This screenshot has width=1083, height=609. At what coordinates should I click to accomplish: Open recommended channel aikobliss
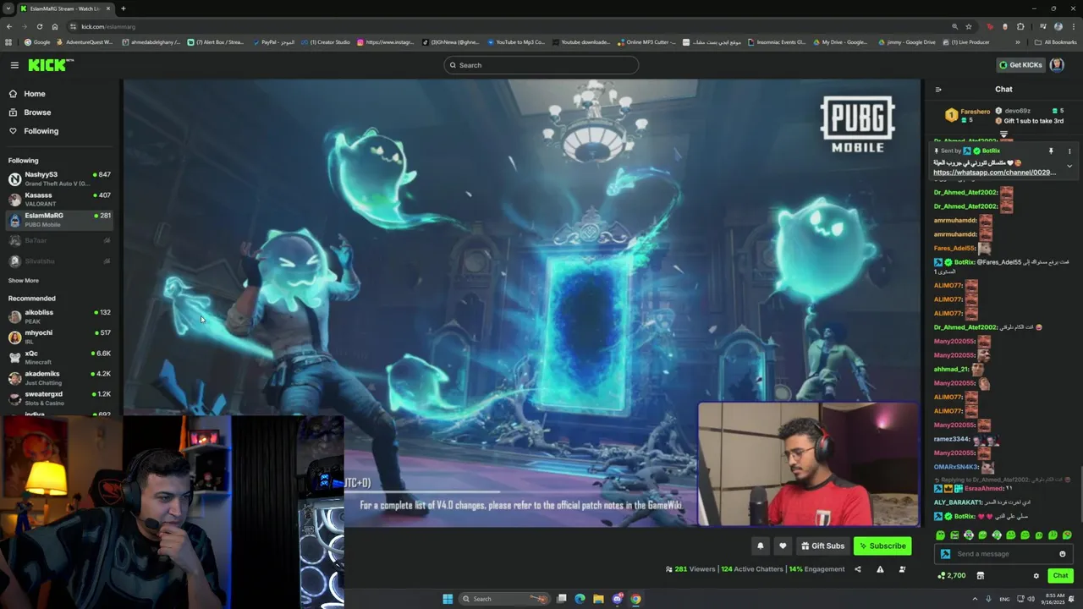pyautogui.click(x=59, y=316)
